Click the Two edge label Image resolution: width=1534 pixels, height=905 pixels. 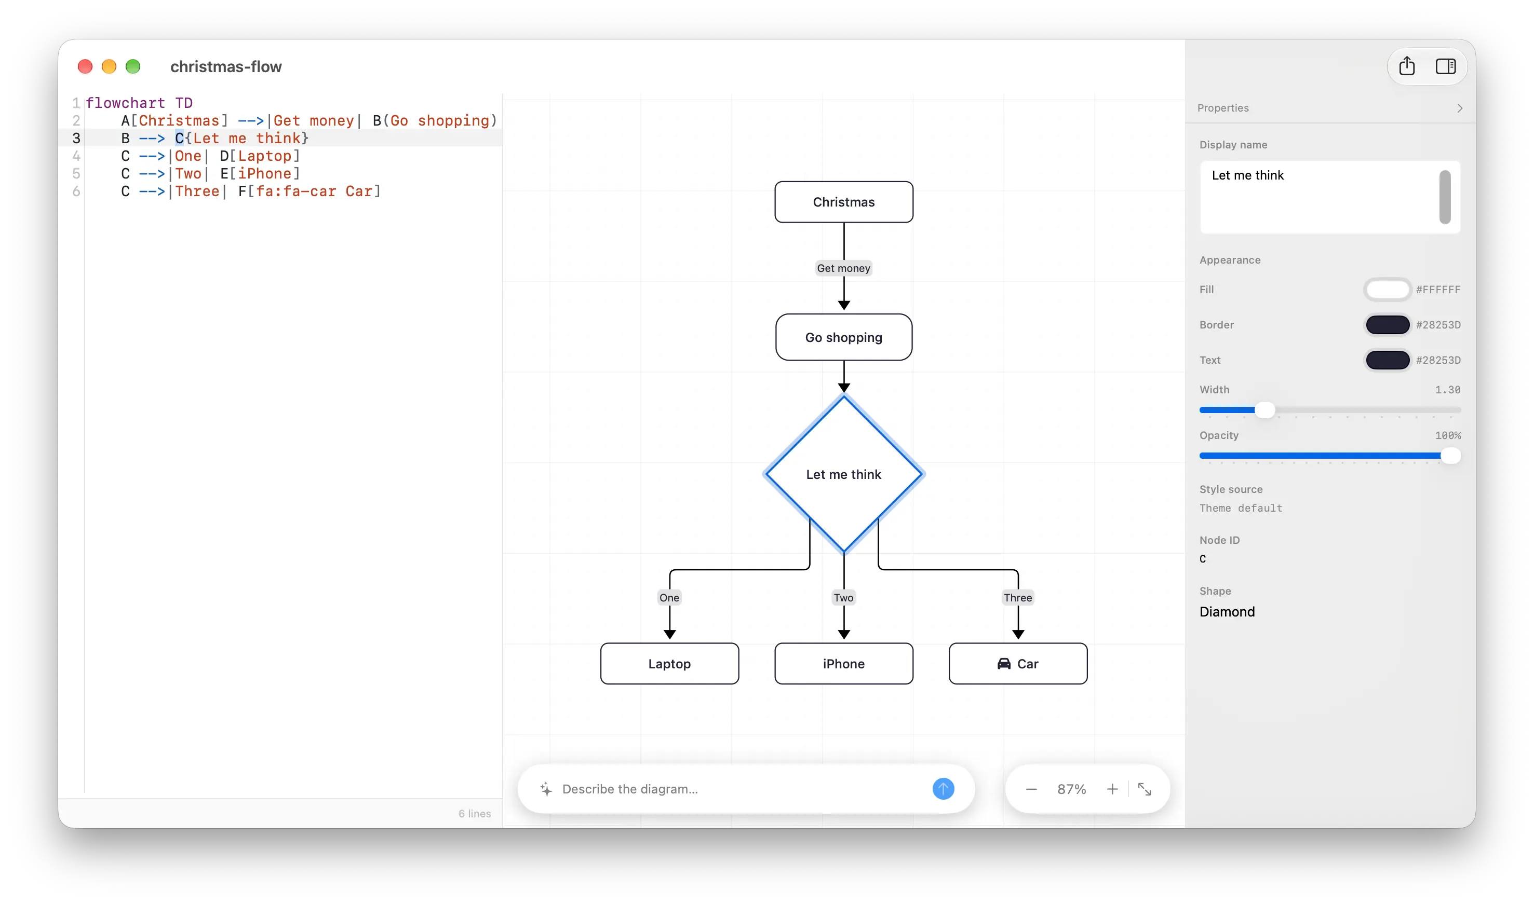pos(843,598)
